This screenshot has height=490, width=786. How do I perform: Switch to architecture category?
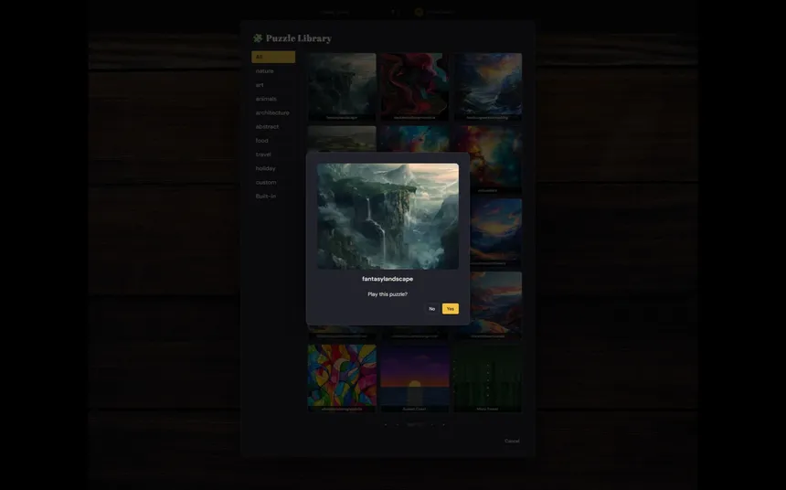click(273, 112)
